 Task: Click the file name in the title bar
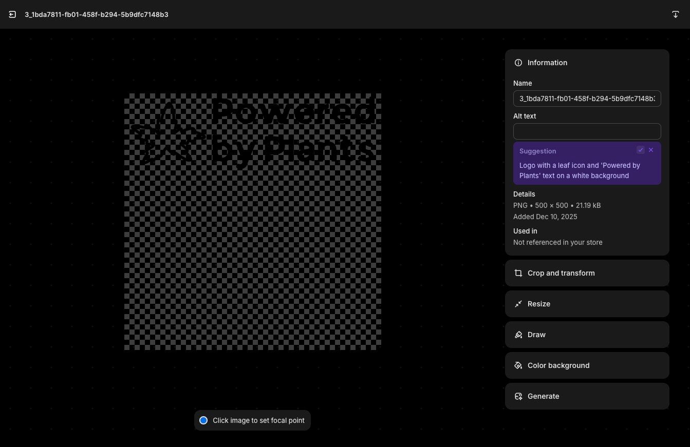coord(97,14)
